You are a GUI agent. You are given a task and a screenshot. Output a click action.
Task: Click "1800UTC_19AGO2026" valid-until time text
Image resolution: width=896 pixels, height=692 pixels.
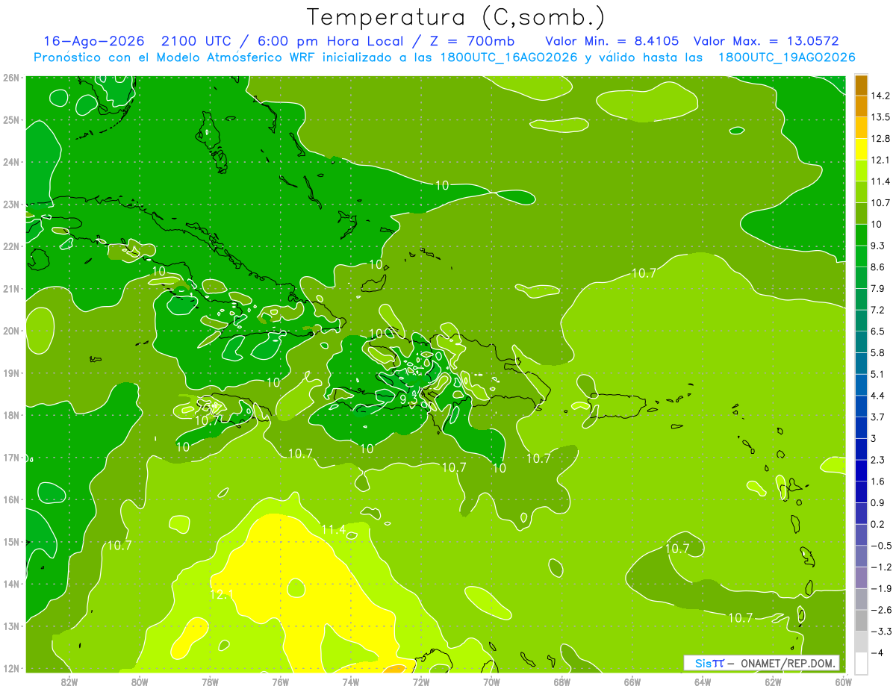click(x=785, y=57)
